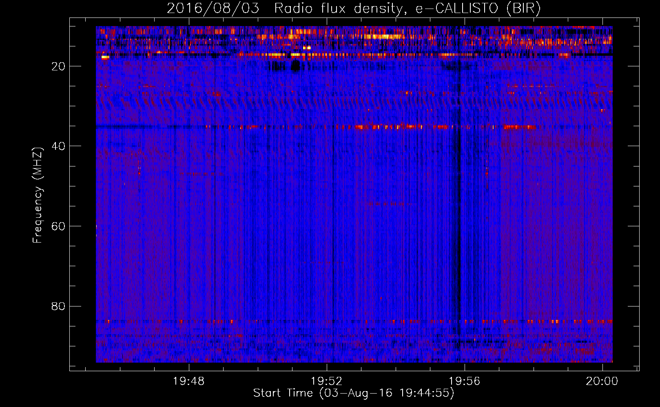
Task: Click the 20 MHz frequency tick label
Action: (58, 66)
